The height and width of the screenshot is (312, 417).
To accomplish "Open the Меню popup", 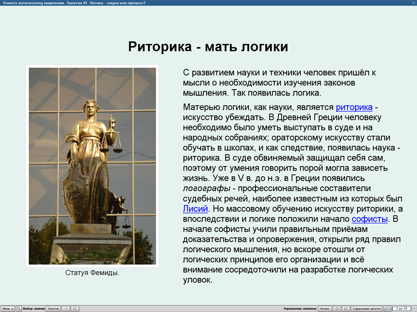I will (x=8, y=308).
